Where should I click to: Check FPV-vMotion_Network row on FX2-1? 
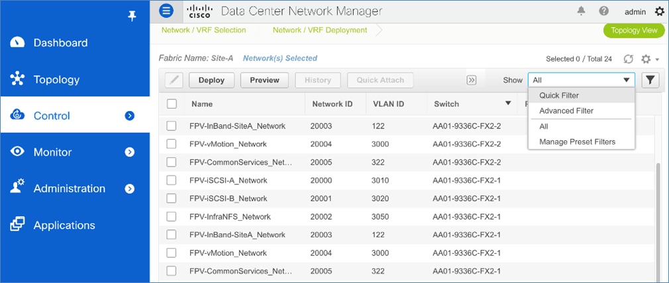pyautogui.click(x=171, y=253)
